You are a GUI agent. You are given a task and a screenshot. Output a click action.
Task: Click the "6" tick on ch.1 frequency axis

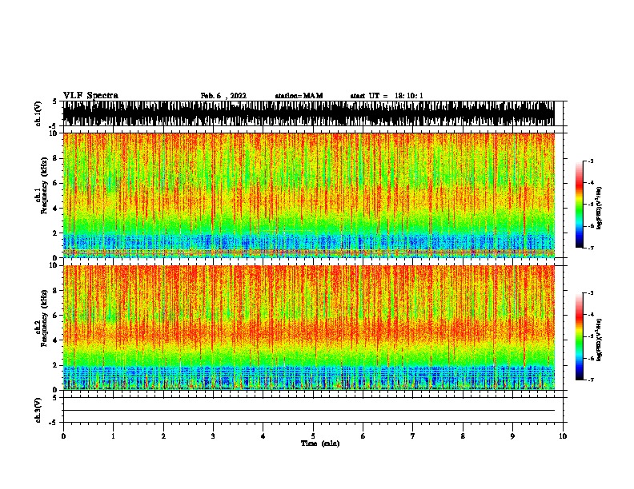click(x=57, y=183)
